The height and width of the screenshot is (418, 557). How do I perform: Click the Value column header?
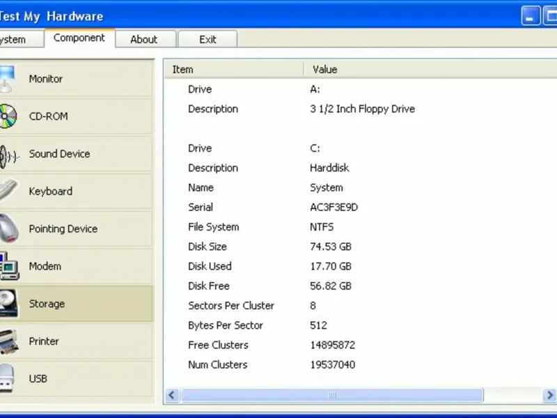[x=430, y=69]
